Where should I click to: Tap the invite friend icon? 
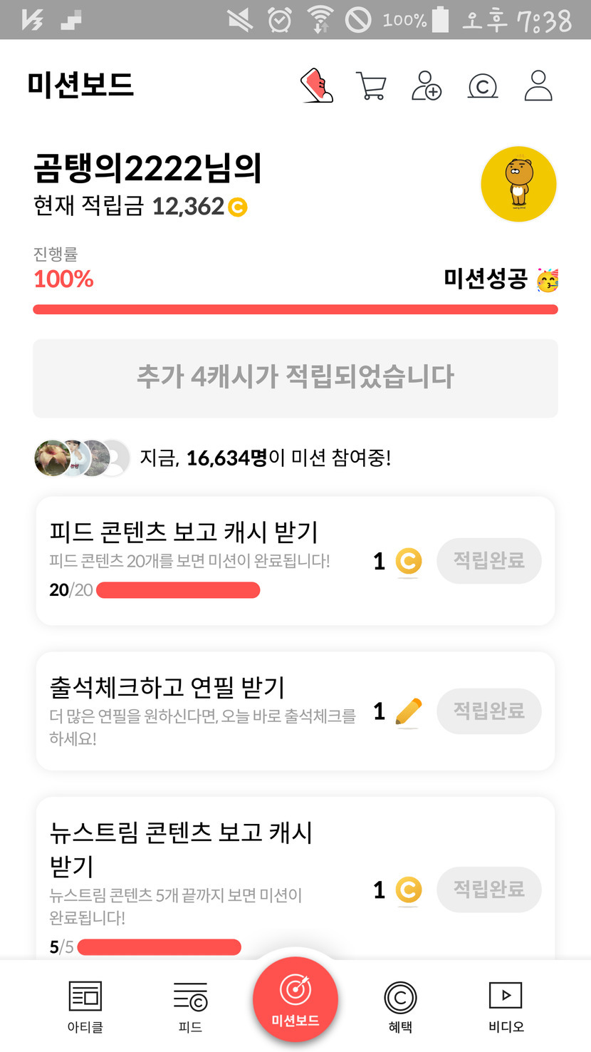click(x=427, y=86)
